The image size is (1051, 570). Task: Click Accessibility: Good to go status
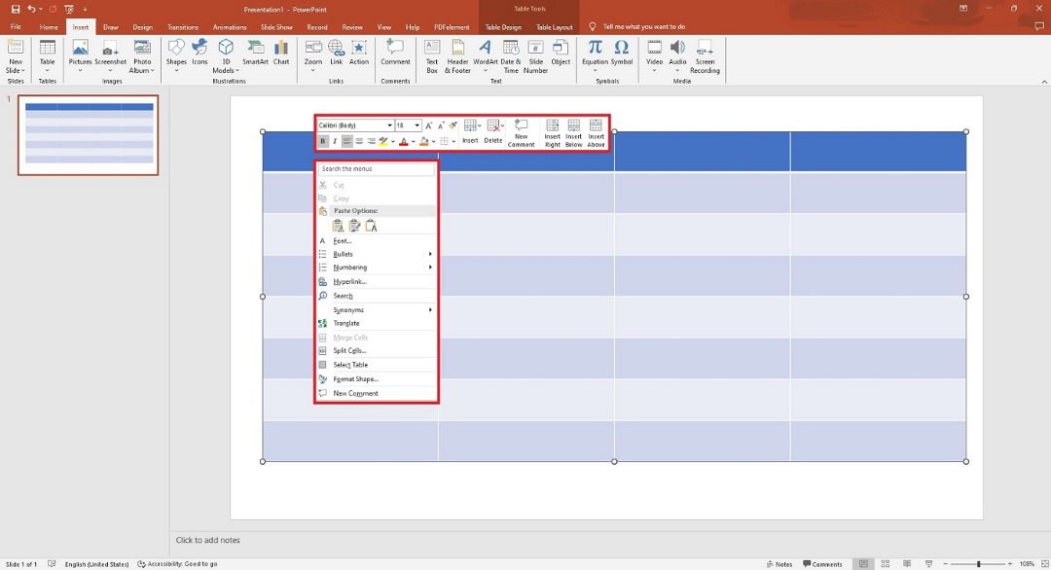point(178,564)
